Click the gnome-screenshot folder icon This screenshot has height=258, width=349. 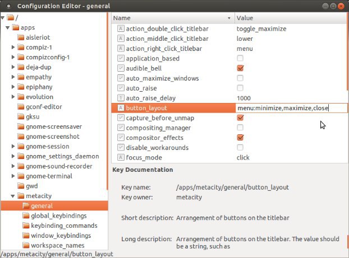point(21,137)
